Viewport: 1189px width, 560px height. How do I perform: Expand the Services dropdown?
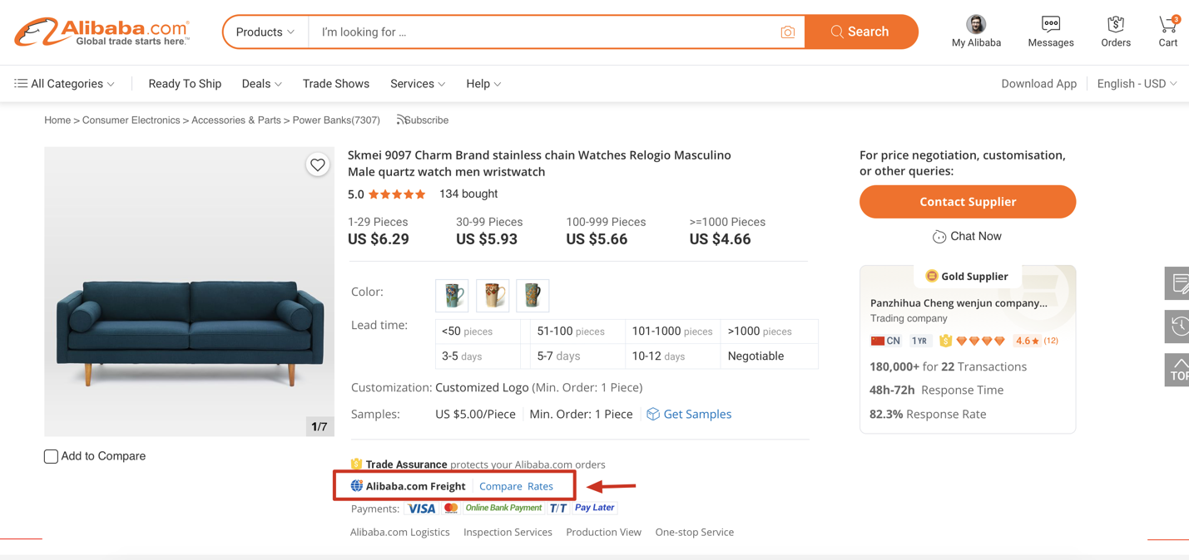(x=418, y=84)
